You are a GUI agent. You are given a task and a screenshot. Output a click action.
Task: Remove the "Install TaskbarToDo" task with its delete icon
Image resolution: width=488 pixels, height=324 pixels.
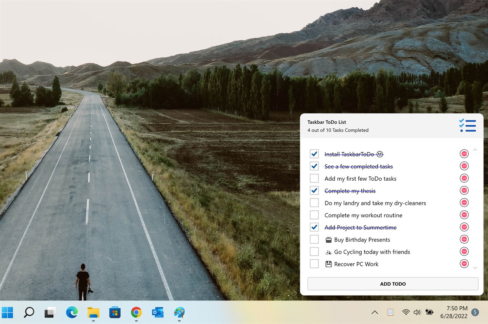[464, 154]
